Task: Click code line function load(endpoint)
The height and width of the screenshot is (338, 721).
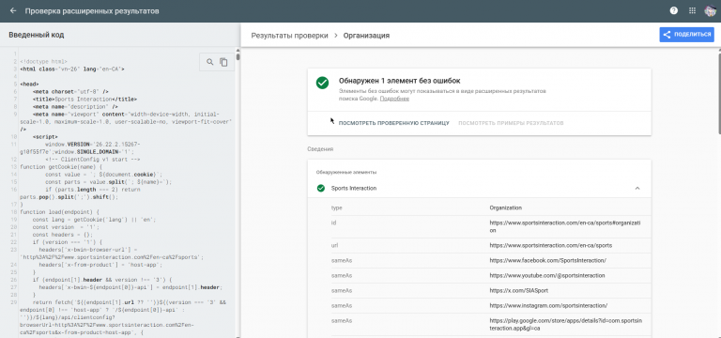Action: (x=59, y=212)
